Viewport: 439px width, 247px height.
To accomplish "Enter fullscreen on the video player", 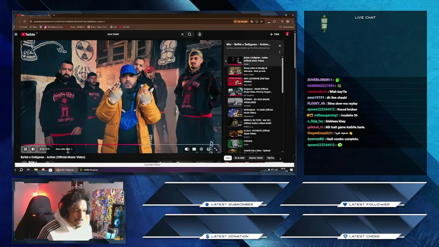I will tap(216, 149).
